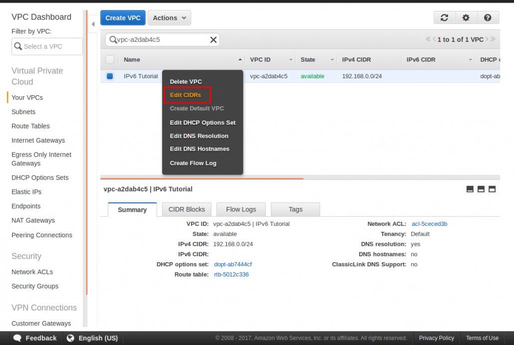
Task: Click the globe language icon
Action: coord(70,338)
